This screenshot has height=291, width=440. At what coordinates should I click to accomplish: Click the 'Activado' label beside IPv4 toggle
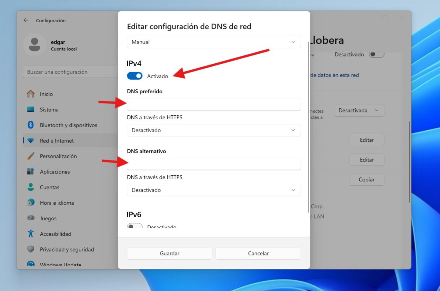[157, 76]
